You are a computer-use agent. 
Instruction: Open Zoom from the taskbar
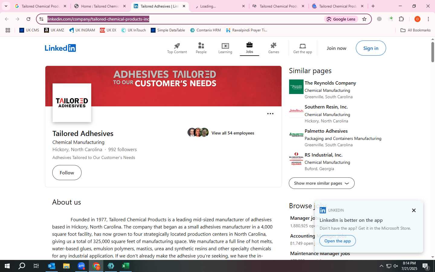pyautogui.click(x=81, y=266)
